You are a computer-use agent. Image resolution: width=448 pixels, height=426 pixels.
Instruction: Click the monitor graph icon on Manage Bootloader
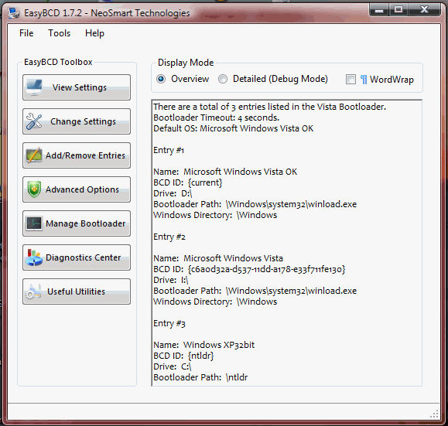[34, 223]
